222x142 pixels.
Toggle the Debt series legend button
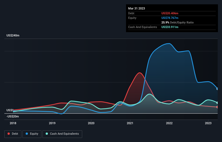tap(13, 134)
